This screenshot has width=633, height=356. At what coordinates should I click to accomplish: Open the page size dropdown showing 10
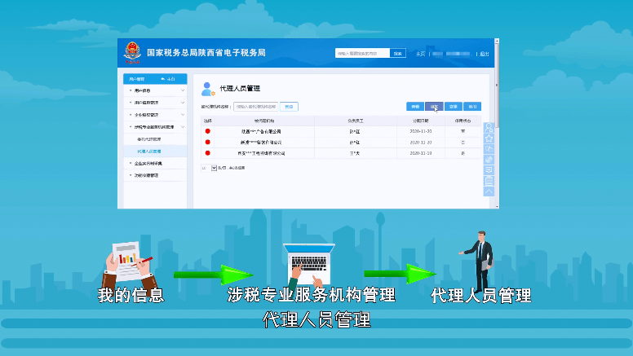[209, 168]
